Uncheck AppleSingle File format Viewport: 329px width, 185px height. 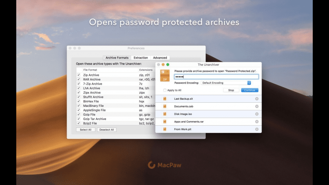point(79,110)
